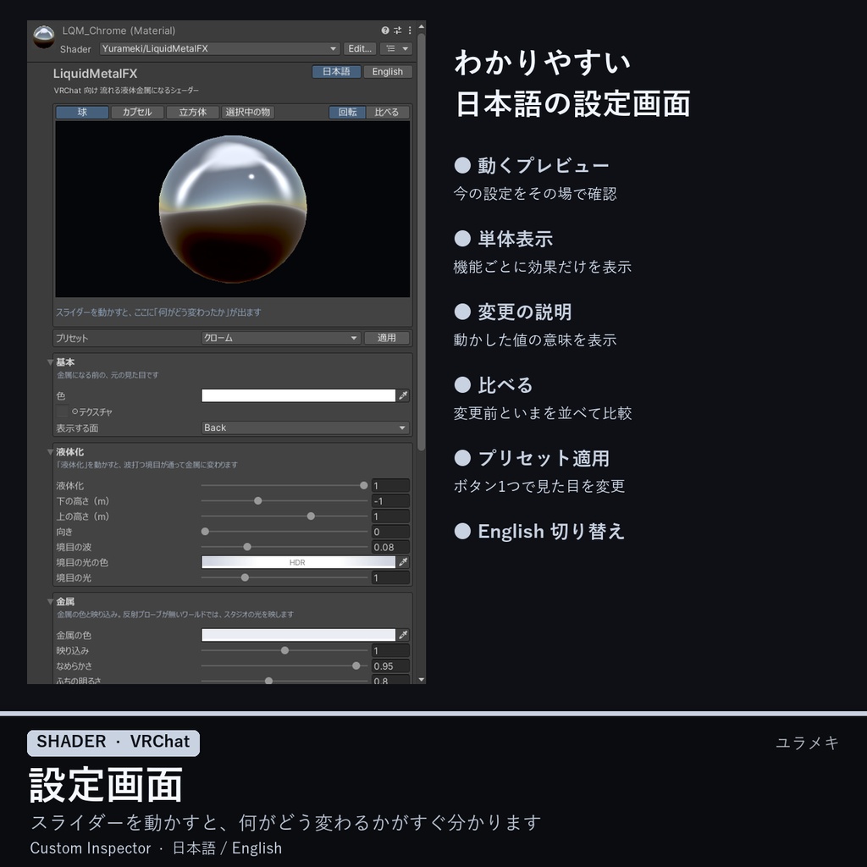867x867 pixels.
Task: Click the 下の高さ (m) slider handle
Action: 257,501
